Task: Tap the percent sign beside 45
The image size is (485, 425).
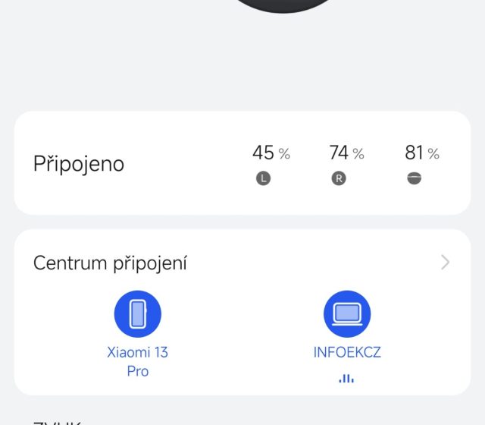Action: pos(284,154)
